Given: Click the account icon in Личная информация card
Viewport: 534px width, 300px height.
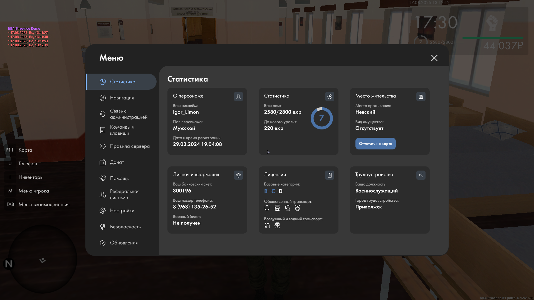Looking at the screenshot, I should tap(238, 175).
